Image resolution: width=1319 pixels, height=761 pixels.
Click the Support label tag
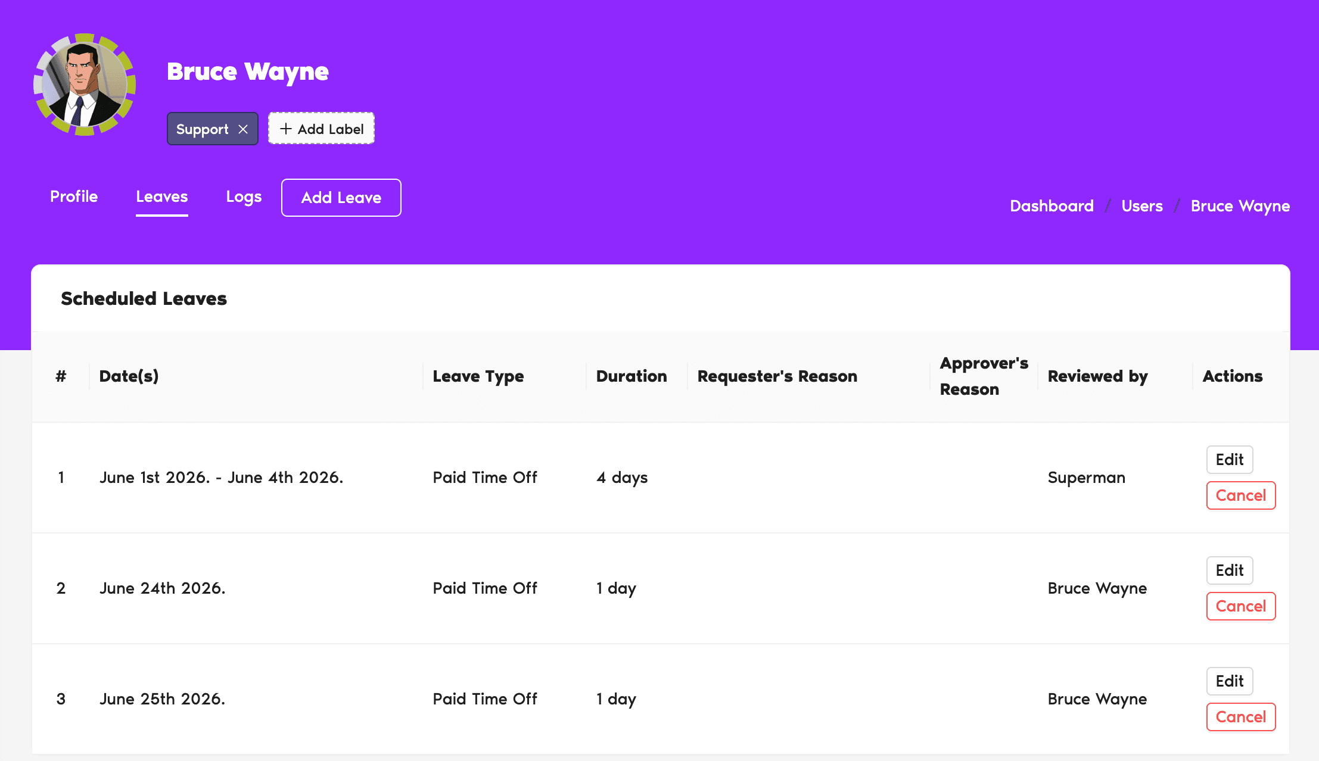point(203,129)
